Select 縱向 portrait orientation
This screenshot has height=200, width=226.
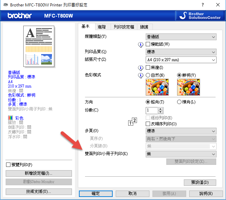click(x=148, y=102)
